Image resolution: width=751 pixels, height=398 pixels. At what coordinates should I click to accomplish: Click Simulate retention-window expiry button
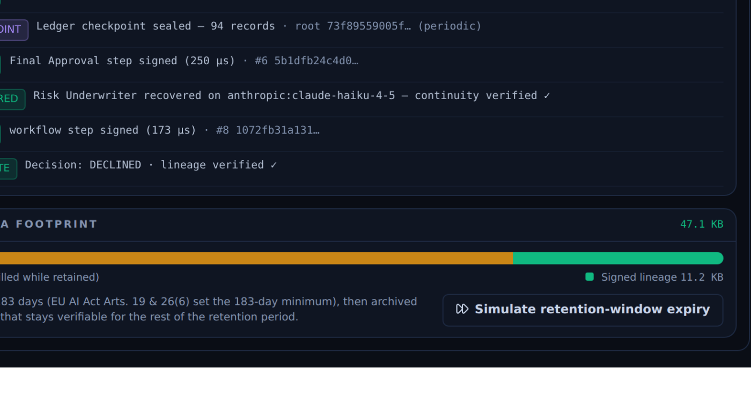[x=583, y=310]
